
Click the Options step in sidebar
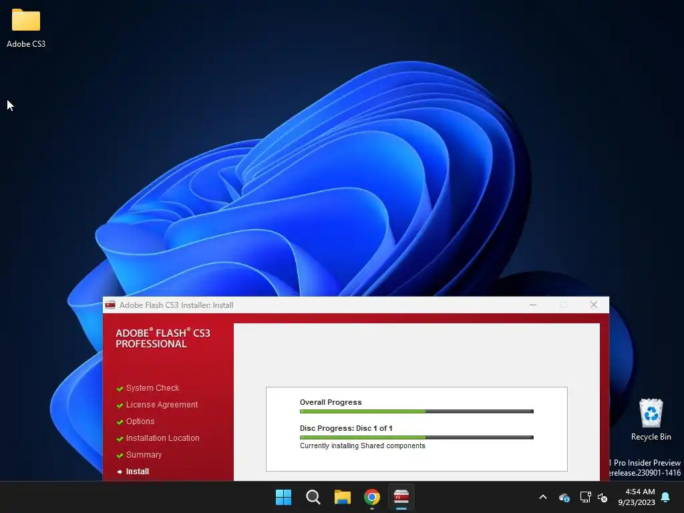(140, 421)
